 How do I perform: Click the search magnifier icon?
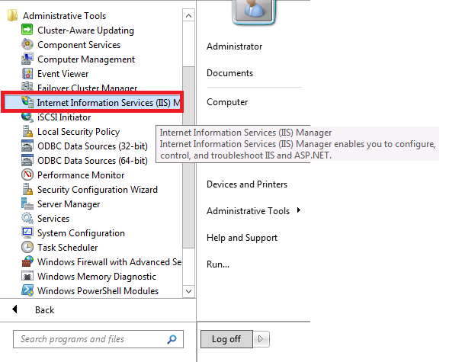[x=172, y=339]
